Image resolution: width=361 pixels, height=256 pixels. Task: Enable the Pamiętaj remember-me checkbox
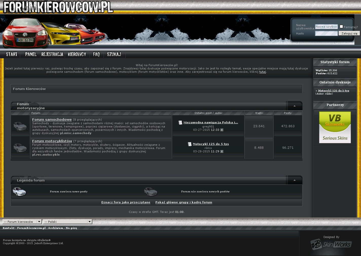(341, 27)
